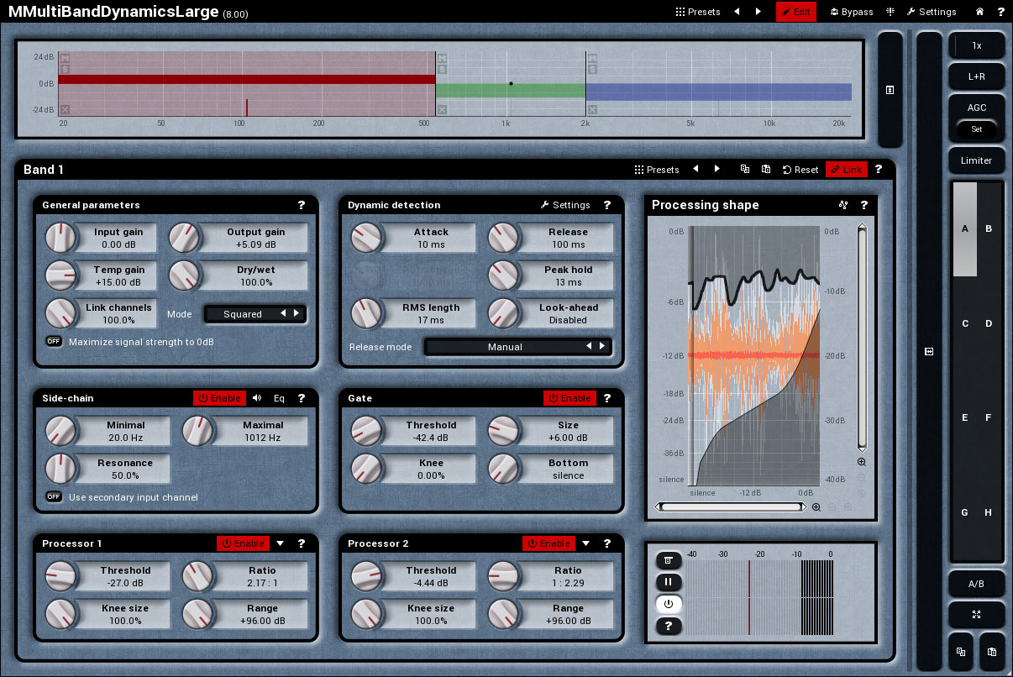Pause the level meter
Image resolution: width=1013 pixels, height=677 pixels.
[669, 582]
